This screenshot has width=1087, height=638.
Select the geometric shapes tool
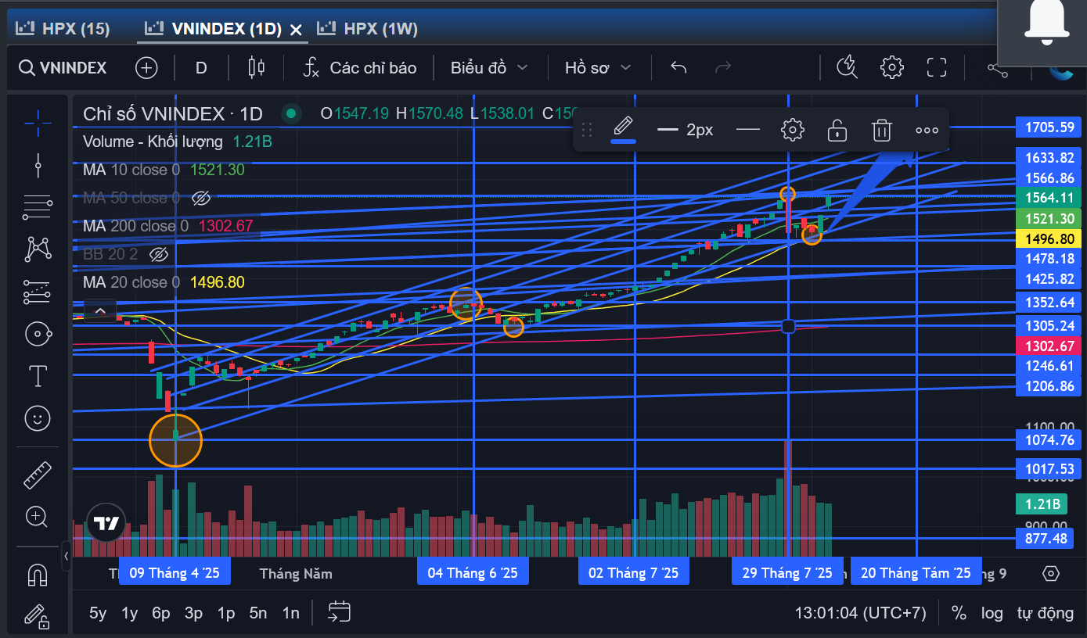pos(38,334)
